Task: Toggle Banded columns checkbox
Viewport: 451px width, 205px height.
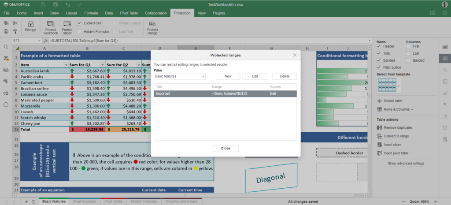Action: pyautogui.click(x=408, y=60)
